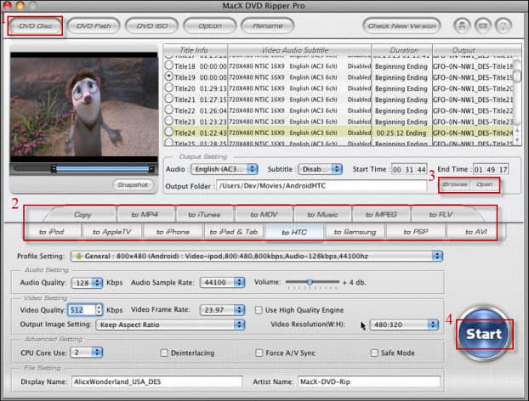Enable Use High Quality Engine
Image resolution: width=529 pixels, height=401 pixels.
click(259, 310)
